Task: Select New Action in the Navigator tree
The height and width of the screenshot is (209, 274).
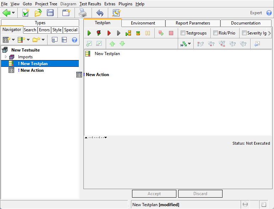Action: (32, 70)
